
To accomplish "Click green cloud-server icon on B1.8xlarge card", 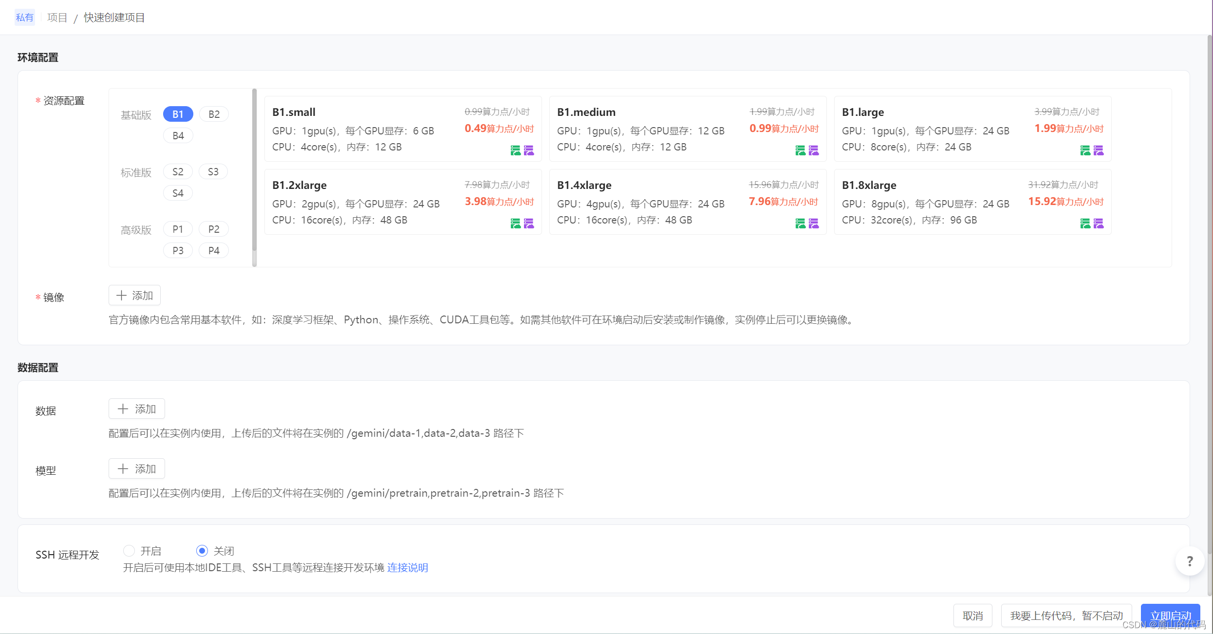I will 1085,224.
